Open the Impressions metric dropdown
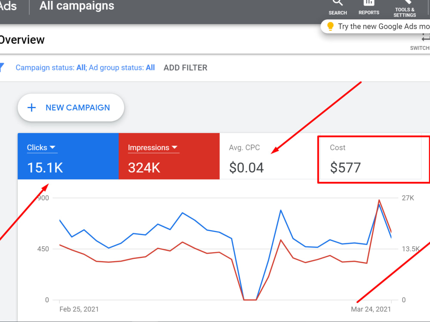 [x=153, y=148]
